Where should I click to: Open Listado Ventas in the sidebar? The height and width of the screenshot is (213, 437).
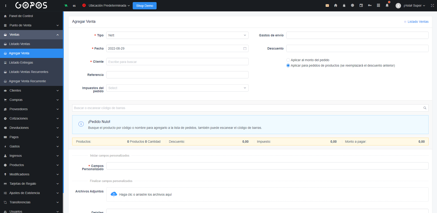(20, 44)
